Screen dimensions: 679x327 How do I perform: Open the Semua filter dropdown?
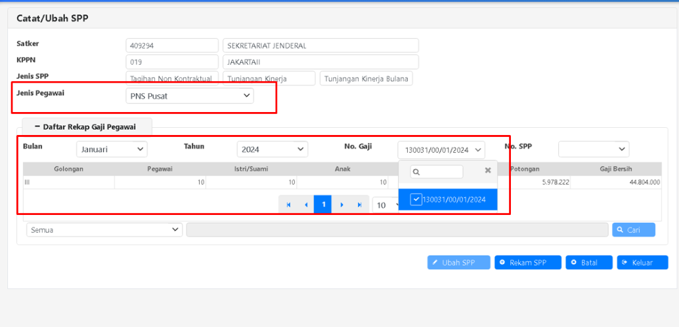[x=104, y=230]
